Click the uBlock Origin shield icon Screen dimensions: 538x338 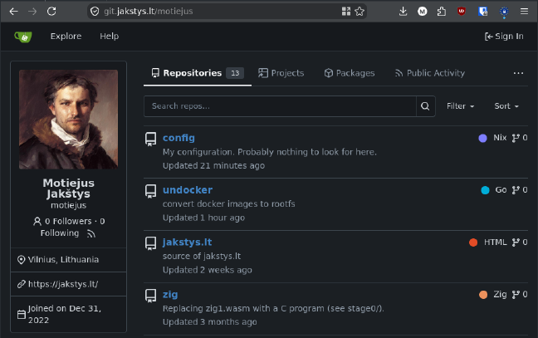(x=462, y=12)
